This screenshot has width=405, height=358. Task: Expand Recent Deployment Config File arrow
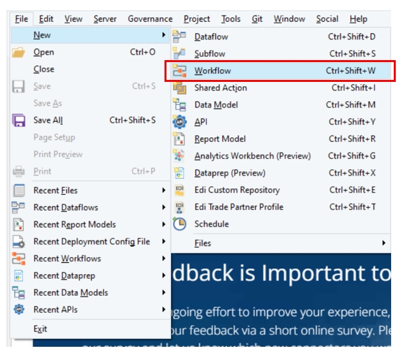tap(164, 242)
